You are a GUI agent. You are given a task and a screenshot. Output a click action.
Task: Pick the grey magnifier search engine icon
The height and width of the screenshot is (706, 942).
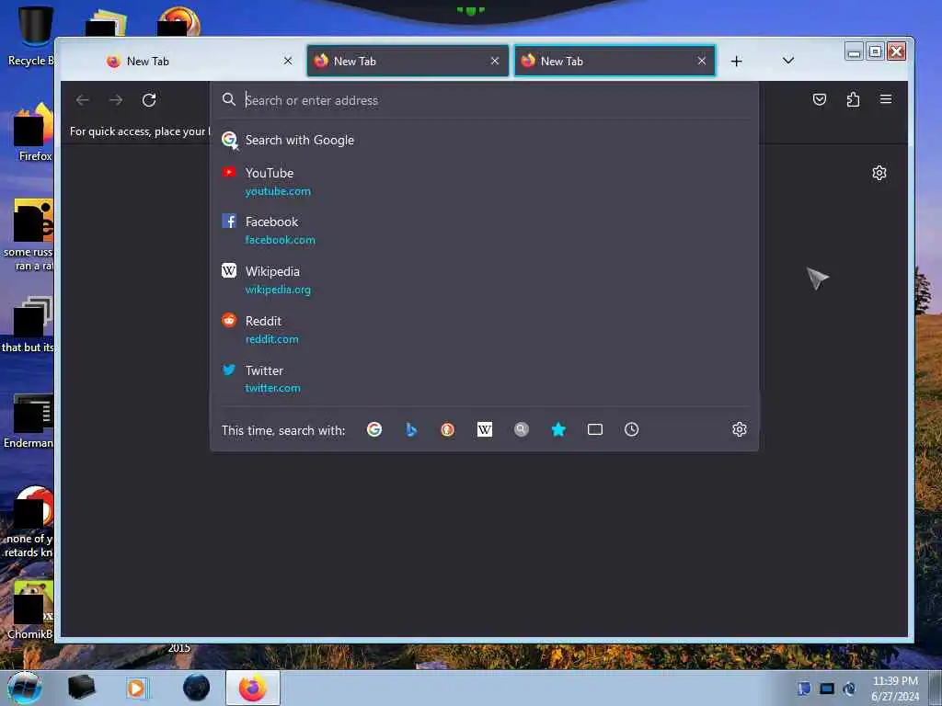(x=522, y=429)
